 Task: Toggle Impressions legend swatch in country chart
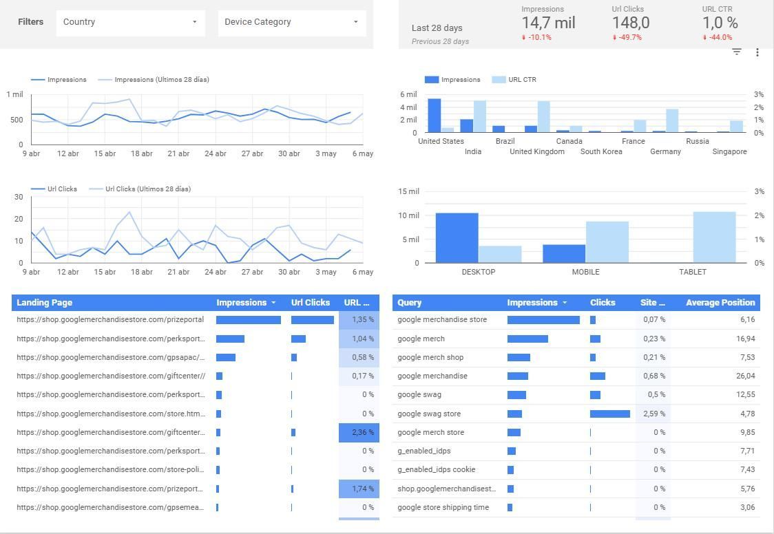pyautogui.click(x=432, y=79)
